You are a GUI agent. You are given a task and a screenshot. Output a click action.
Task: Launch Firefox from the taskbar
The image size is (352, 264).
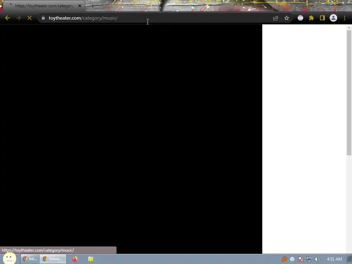pos(75,259)
